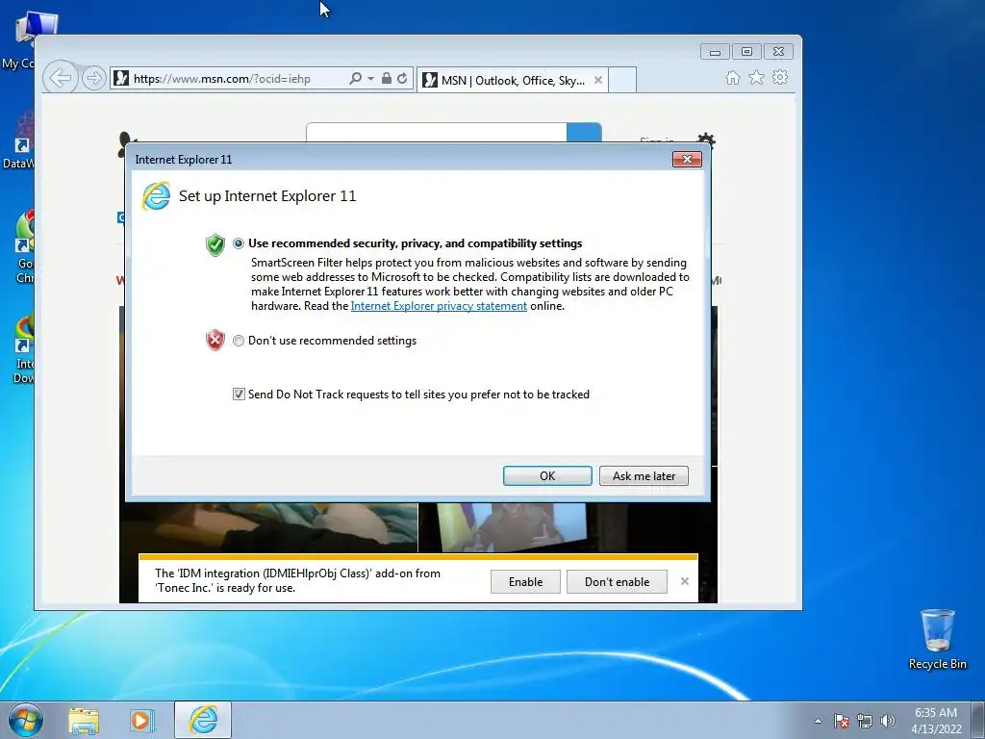Select the MSN | Outlook, Office tab

click(x=513, y=80)
